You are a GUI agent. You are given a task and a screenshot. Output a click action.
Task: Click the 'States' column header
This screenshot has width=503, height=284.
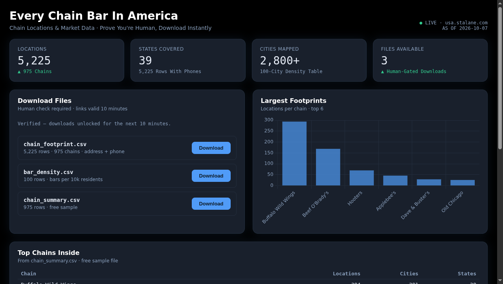(467, 273)
